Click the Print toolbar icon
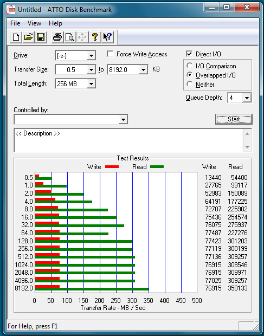This screenshot has height=336, width=264. [57, 37]
